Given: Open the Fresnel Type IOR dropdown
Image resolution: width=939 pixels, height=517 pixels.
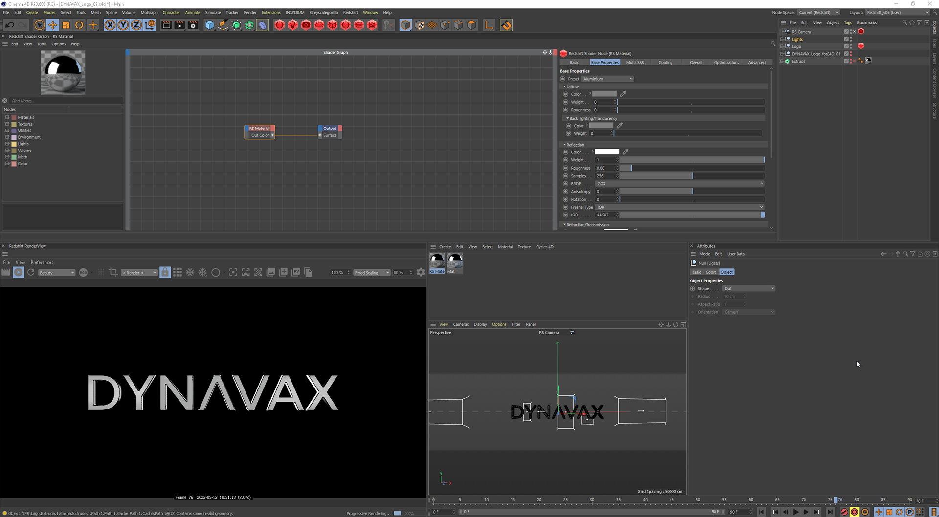Looking at the screenshot, I should [680, 207].
